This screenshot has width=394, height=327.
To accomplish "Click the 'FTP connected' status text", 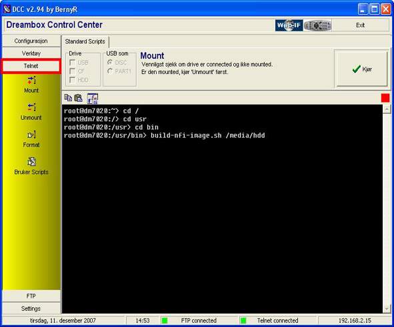I will tap(199, 320).
